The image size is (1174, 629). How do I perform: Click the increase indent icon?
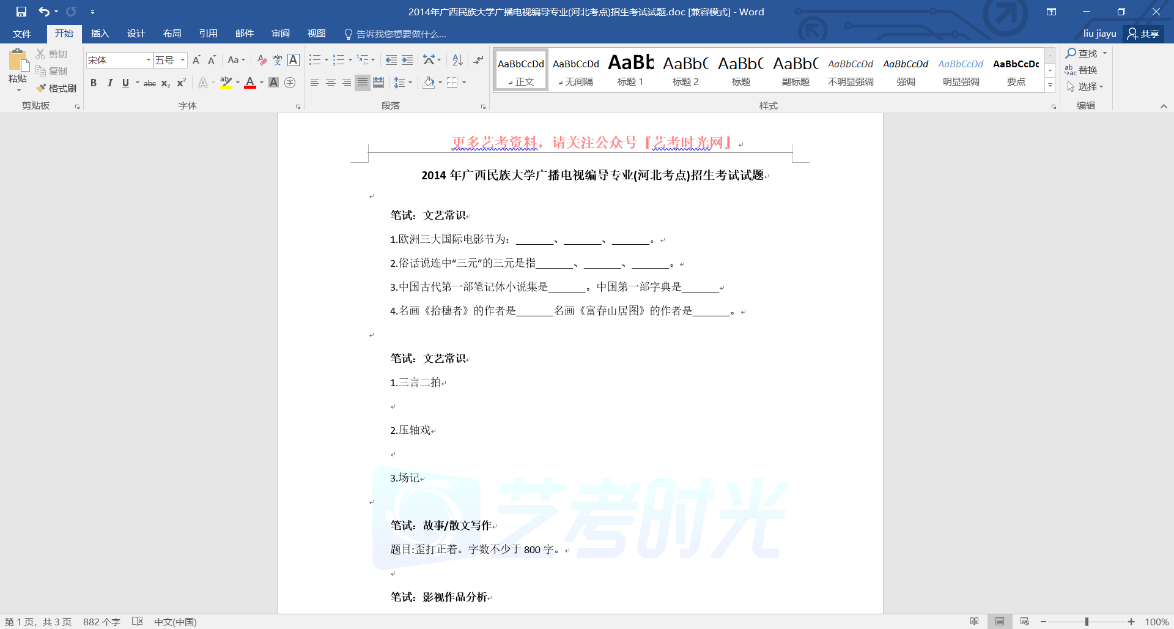407,60
